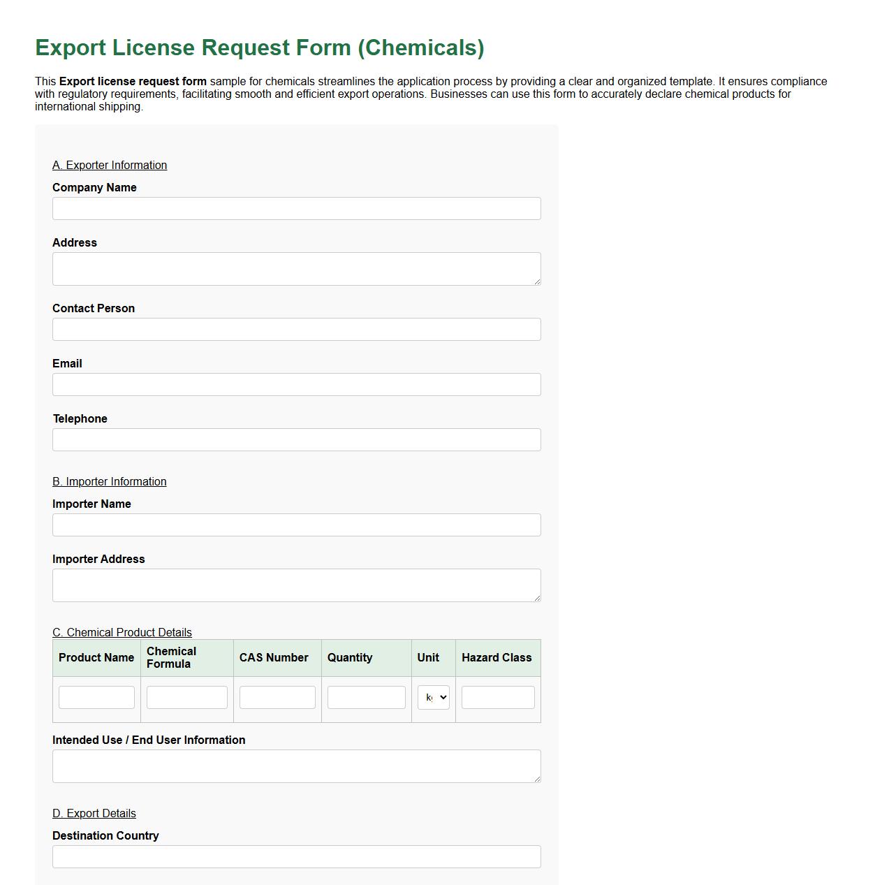Click the D. Export Details heading
This screenshot has width=882, height=885.
pyautogui.click(x=94, y=813)
